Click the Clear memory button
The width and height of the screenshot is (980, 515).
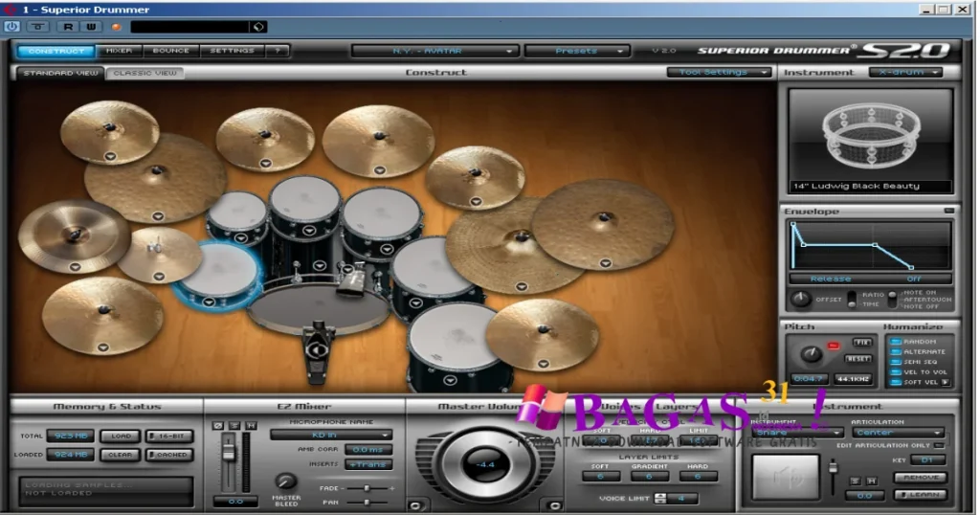[x=121, y=455]
